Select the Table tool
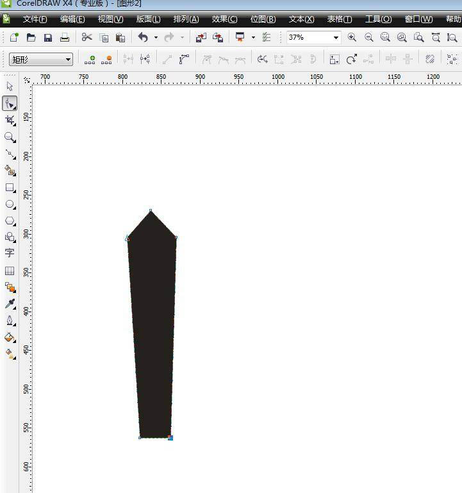 (10, 271)
